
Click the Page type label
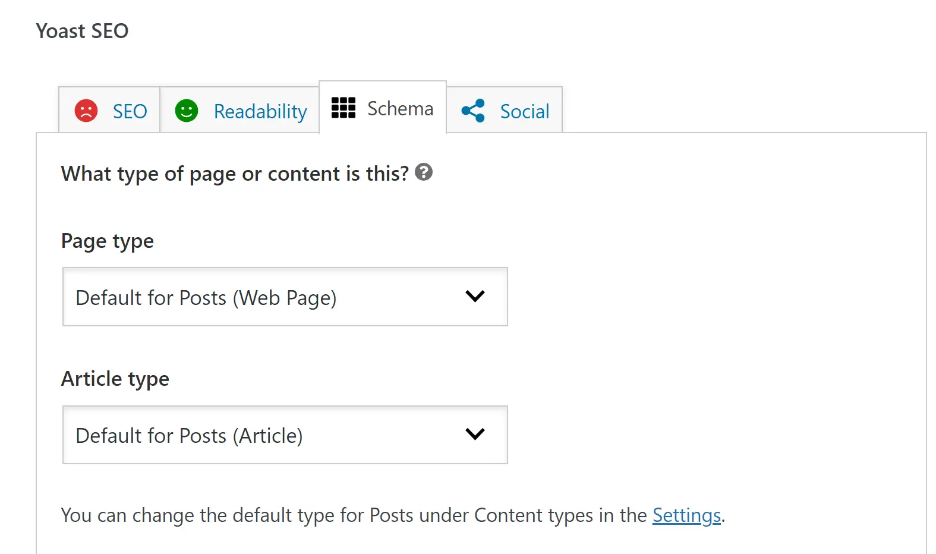[108, 241]
